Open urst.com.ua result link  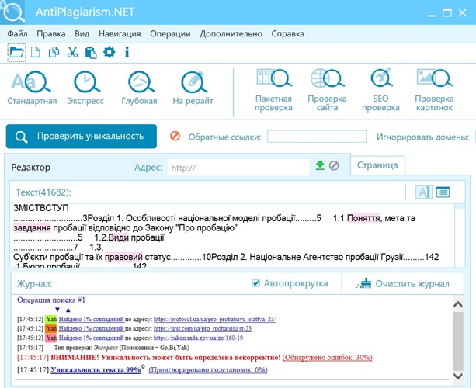tap(203, 328)
